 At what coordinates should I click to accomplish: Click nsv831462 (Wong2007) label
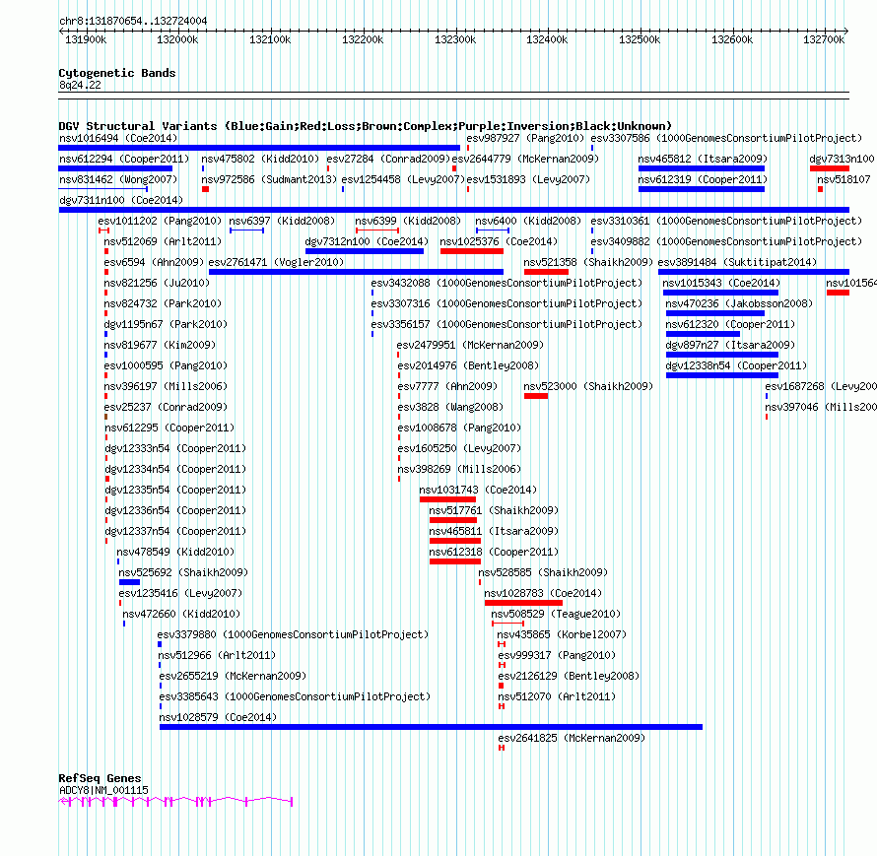click(118, 179)
